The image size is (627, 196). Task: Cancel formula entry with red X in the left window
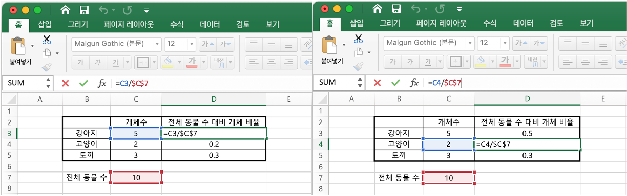point(65,83)
